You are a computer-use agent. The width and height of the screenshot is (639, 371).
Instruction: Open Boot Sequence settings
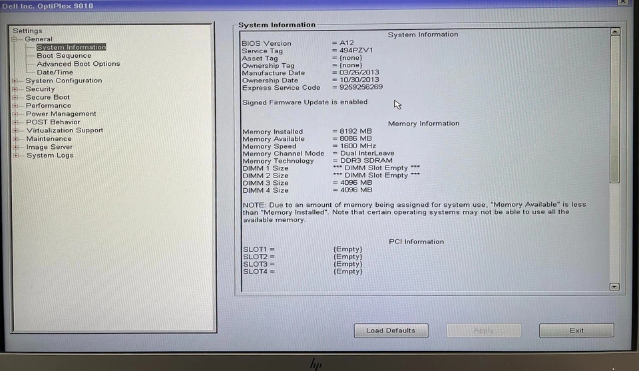pos(64,56)
